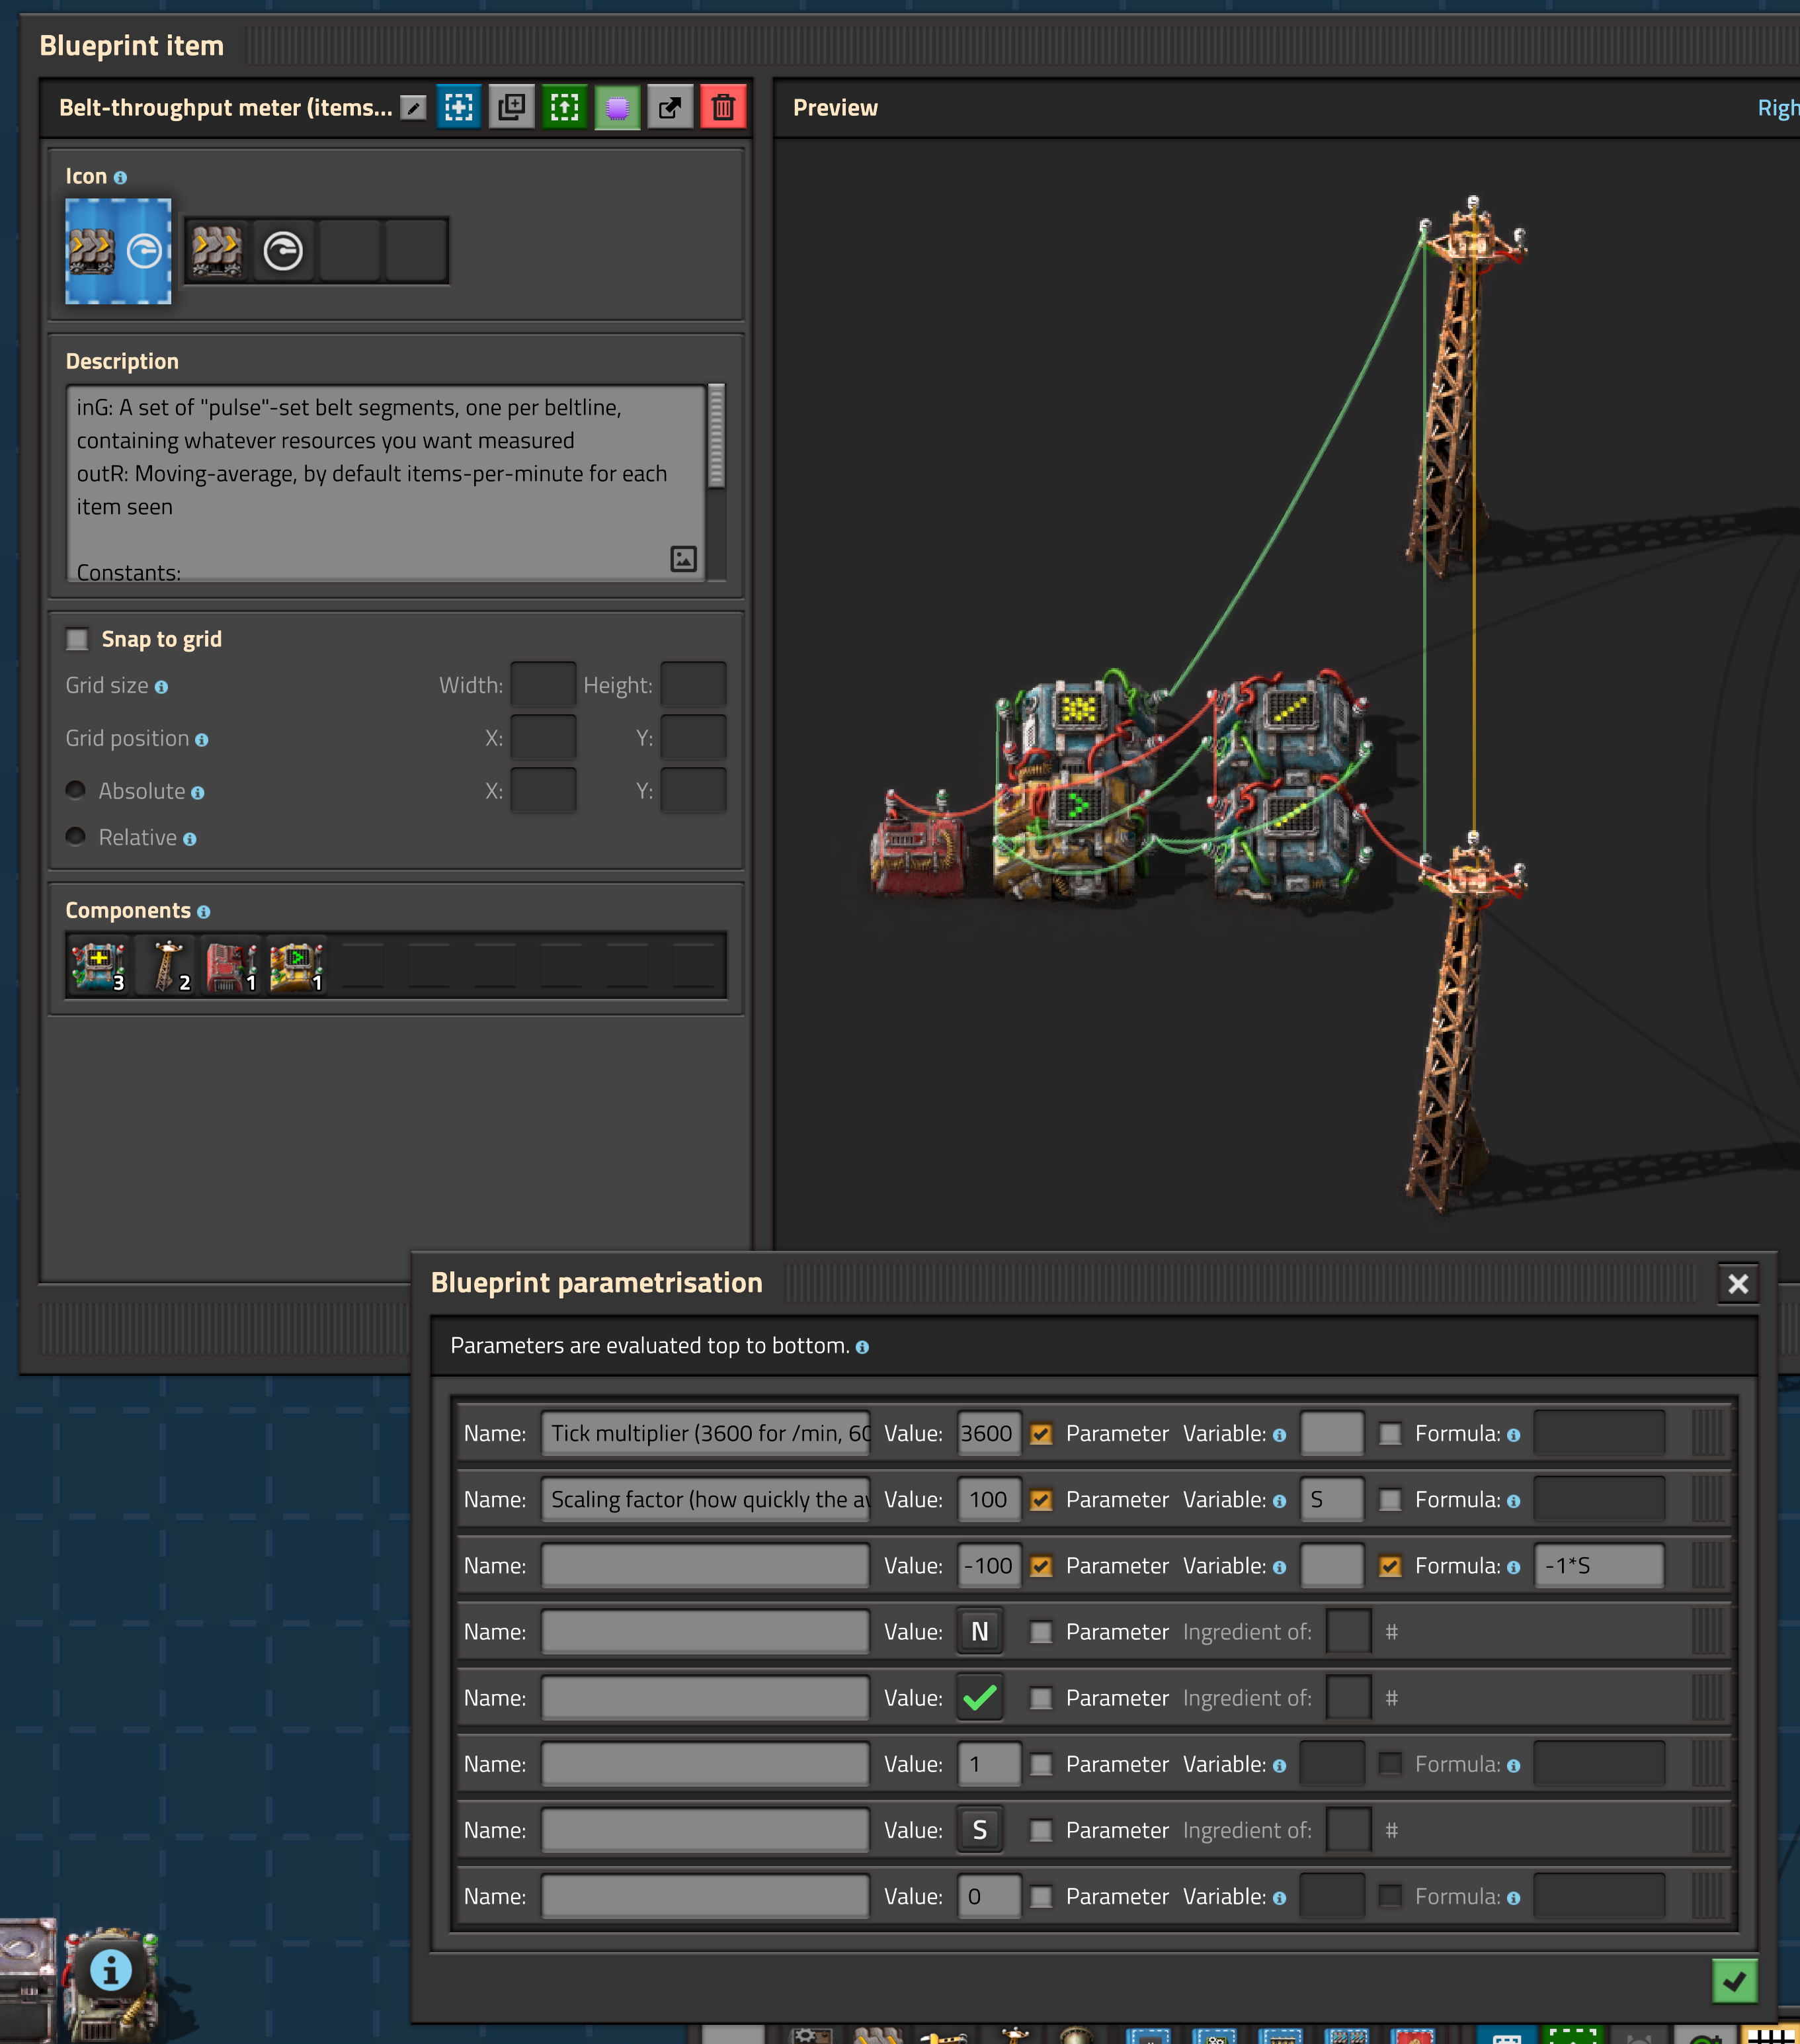Uncheck Formula checkbox on the -100 row
Image resolution: width=1800 pixels, height=2044 pixels.
(x=1389, y=1566)
